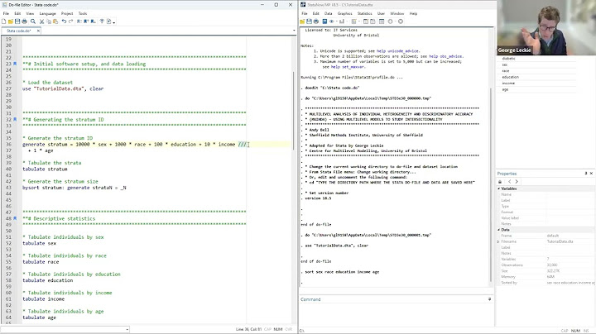The height and width of the screenshot is (334, 596).
Task: Open the Tools menu in the Do-file Editor
Action: 83,13
